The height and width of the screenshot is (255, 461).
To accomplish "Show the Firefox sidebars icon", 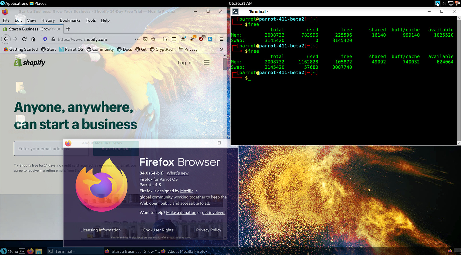I will [174, 39].
